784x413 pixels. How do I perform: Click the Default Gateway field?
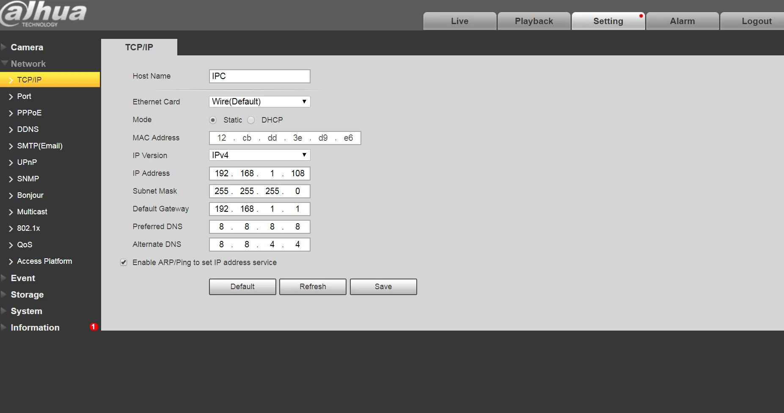click(259, 209)
